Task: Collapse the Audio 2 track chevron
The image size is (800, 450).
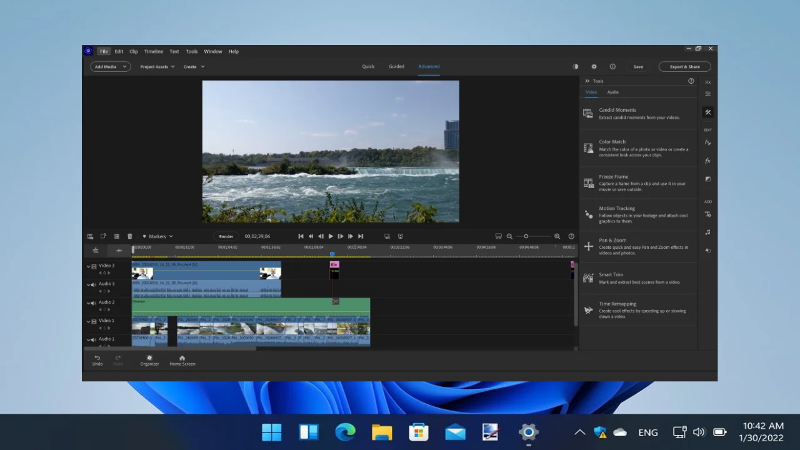Action: click(x=89, y=302)
